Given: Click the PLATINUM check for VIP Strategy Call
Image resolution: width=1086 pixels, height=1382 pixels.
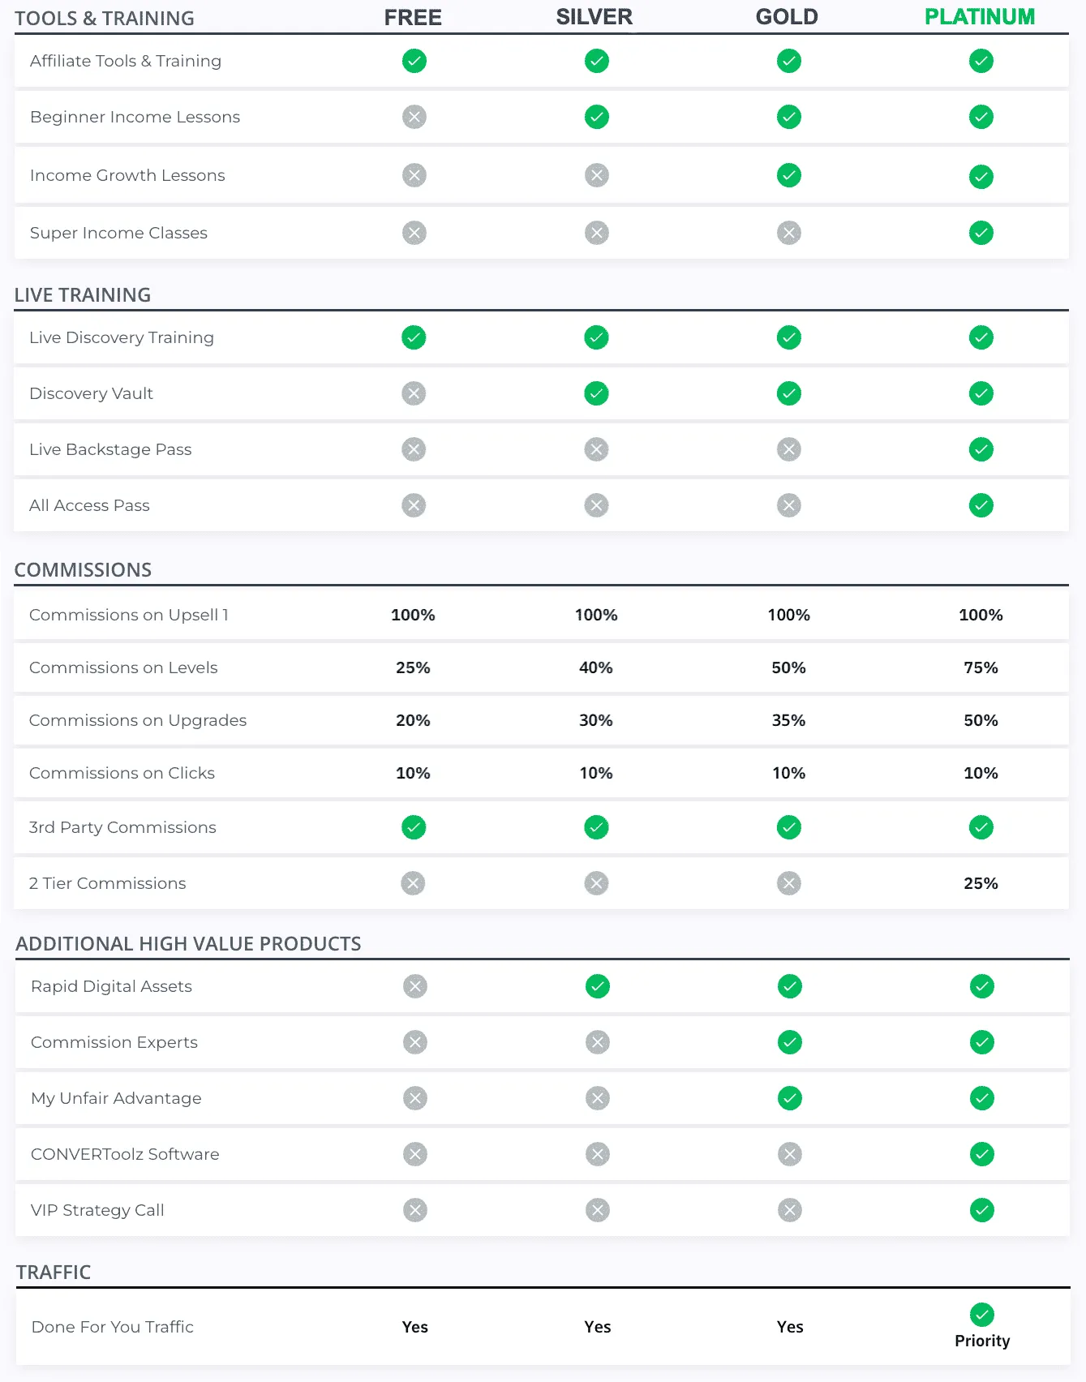Looking at the screenshot, I should tap(982, 1210).
